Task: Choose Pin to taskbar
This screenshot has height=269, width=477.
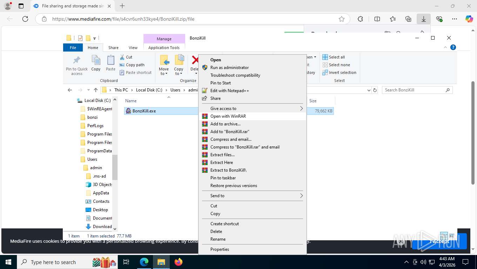Action: click(x=253, y=178)
